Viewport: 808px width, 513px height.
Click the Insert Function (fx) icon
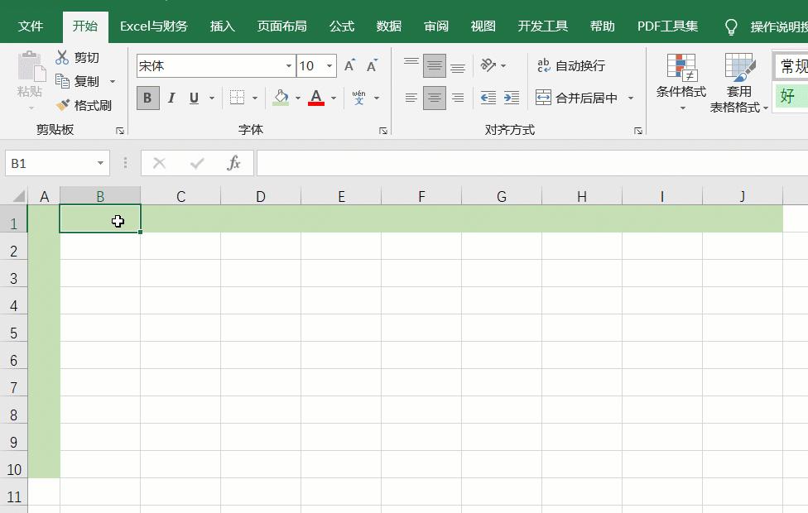(x=233, y=162)
